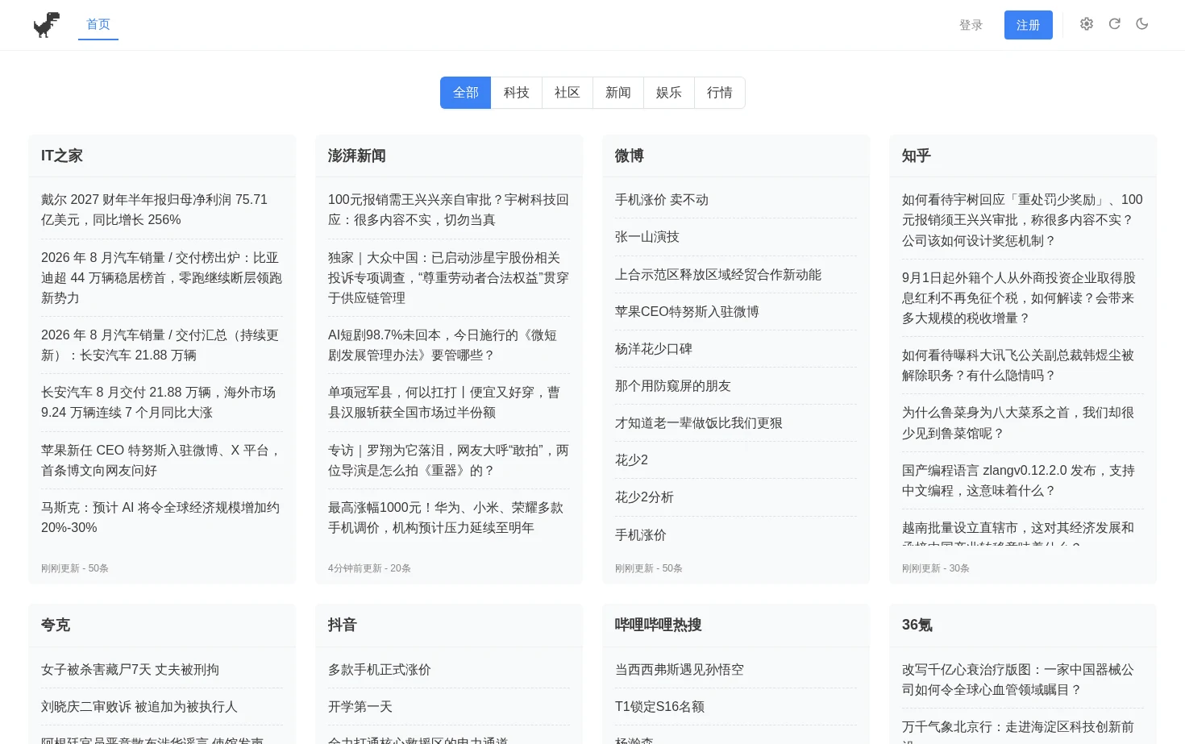Open 开学第一天 Douyin item
Viewport: 1185px width, 744px height.
pyautogui.click(x=360, y=707)
